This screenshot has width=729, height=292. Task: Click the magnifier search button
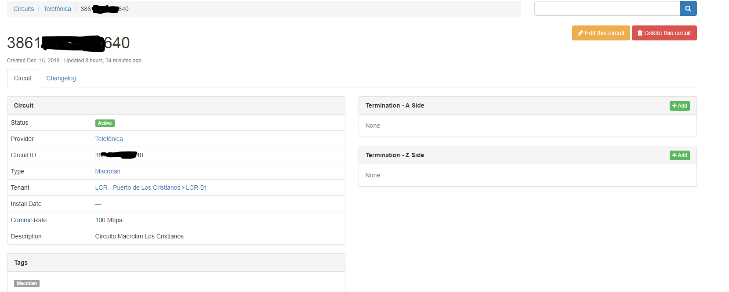click(688, 8)
